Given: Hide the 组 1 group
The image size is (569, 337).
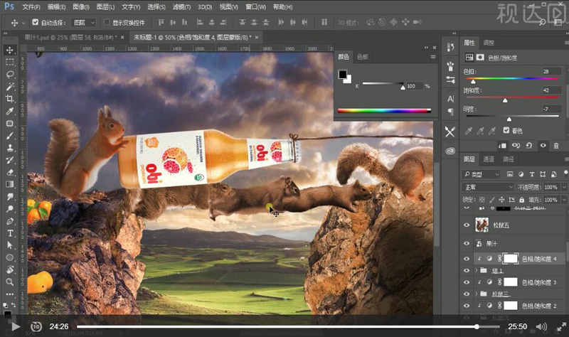Looking at the screenshot, I should 467,270.
